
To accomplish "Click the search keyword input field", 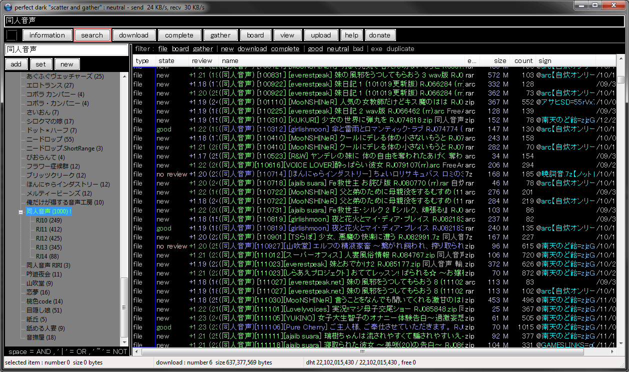I will 66,49.
